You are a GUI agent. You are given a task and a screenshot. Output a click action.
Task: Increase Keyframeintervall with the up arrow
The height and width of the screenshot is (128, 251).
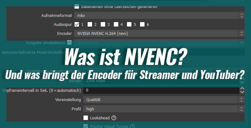242,89
